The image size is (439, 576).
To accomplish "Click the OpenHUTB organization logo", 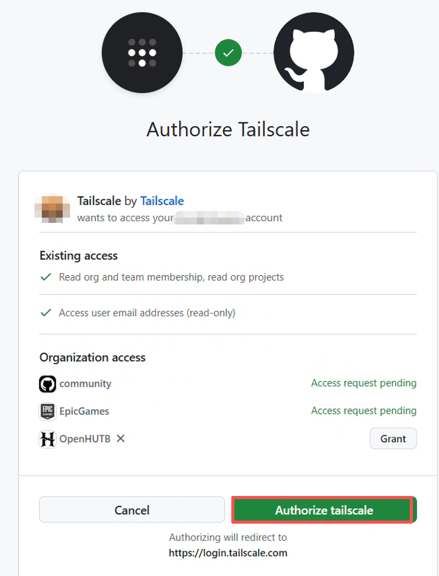I will [48, 439].
